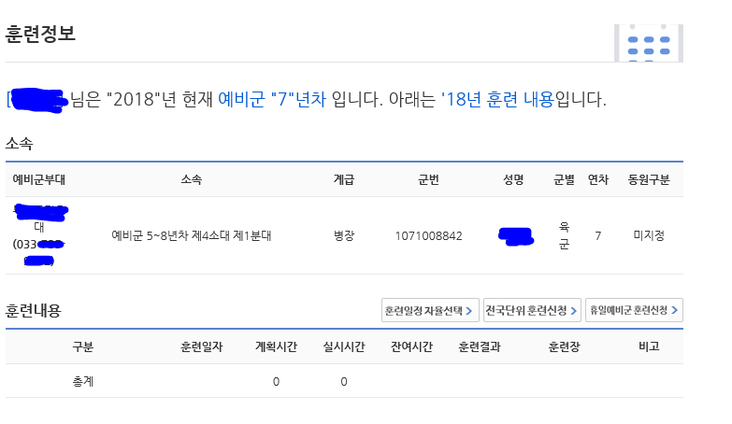
Task: Click the service number 1071008842
Action: (x=428, y=236)
